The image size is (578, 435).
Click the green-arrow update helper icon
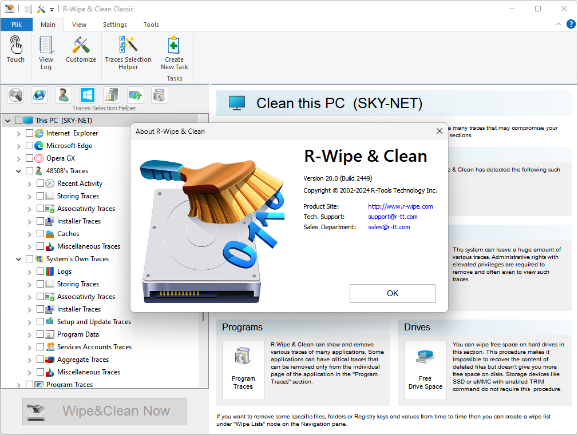pyautogui.click(x=135, y=95)
